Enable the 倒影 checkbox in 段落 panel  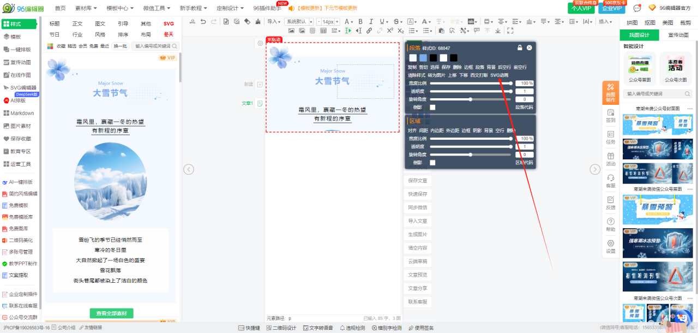coord(432,108)
